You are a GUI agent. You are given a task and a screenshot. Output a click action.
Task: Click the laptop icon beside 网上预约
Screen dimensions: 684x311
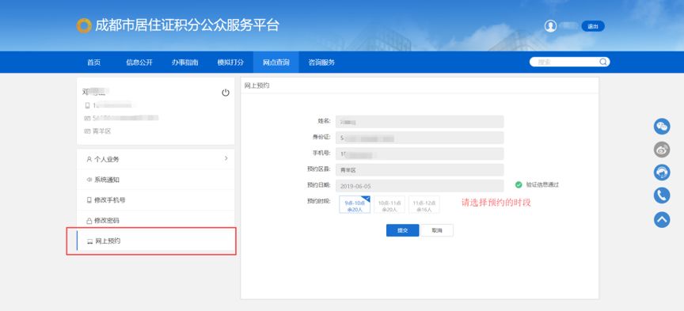90,241
